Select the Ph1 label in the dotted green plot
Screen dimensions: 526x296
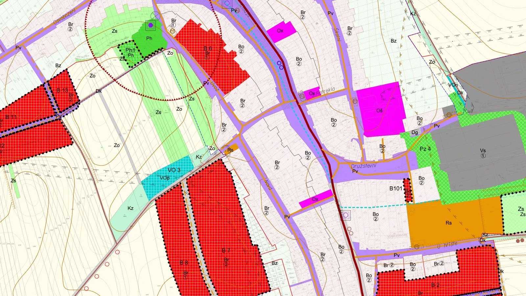pyautogui.click(x=130, y=50)
